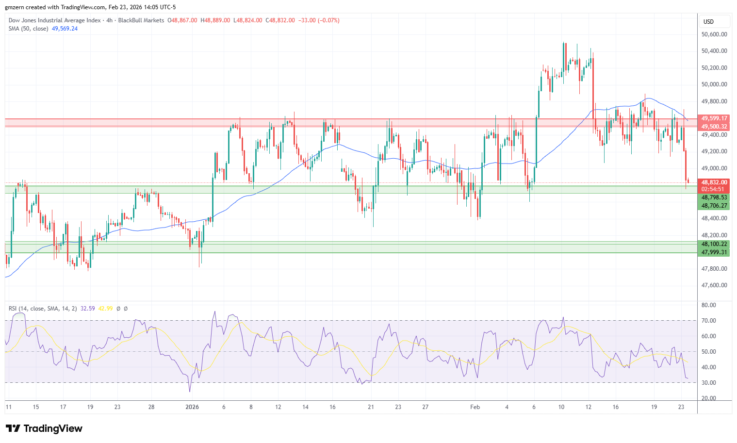Click the date label 11 on time axis
The width and height of the screenshot is (737, 443).
coord(8,407)
